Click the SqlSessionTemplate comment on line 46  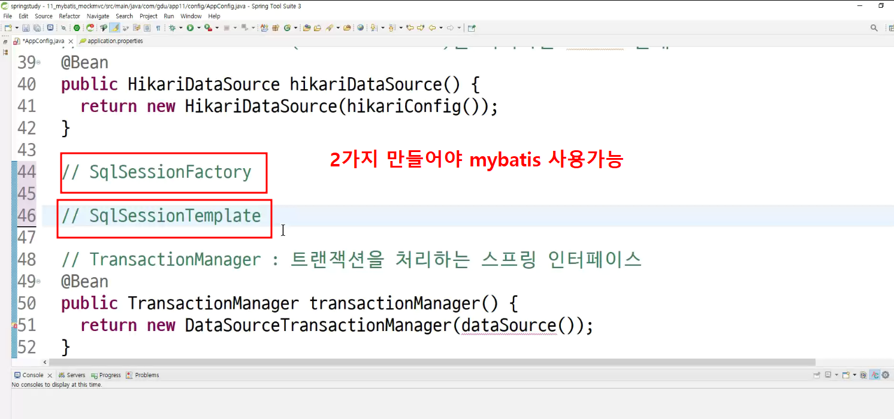tap(161, 216)
